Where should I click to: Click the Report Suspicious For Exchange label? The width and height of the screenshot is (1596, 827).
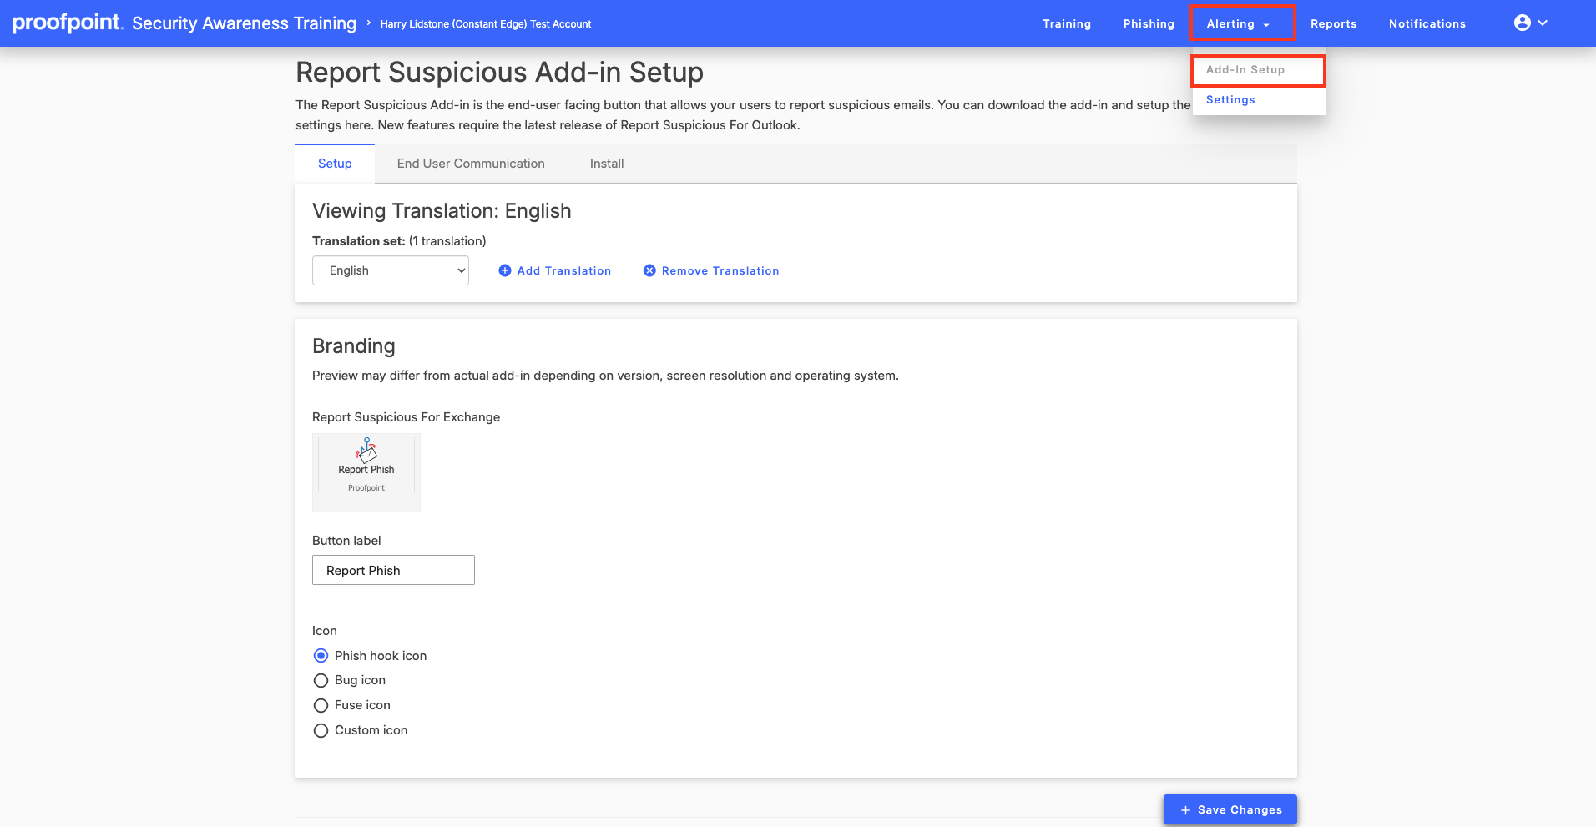(x=406, y=417)
